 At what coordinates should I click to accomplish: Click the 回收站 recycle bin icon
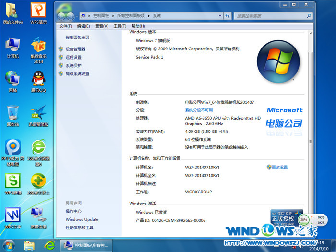pyautogui.click(x=12, y=114)
